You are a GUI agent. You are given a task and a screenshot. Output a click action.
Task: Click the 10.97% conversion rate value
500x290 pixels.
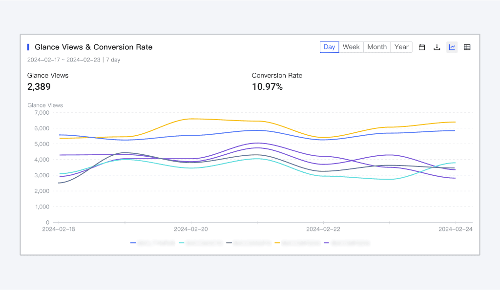pyautogui.click(x=267, y=87)
